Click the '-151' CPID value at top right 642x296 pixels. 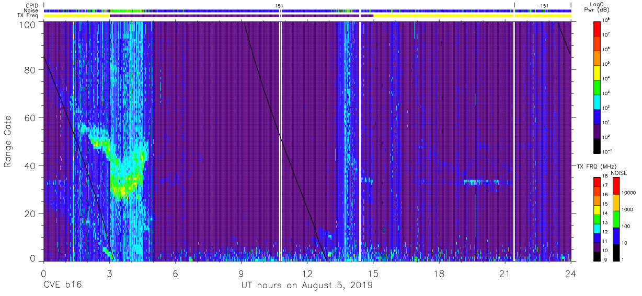pyautogui.click(x=542, y=5)
